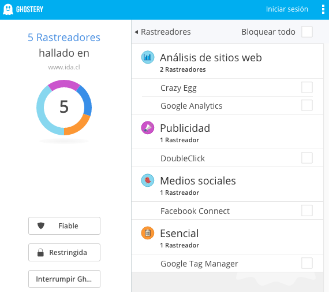329x292 pixels.
Task: Click the Facebook Connect tracker name
Action: coord(195,211)
